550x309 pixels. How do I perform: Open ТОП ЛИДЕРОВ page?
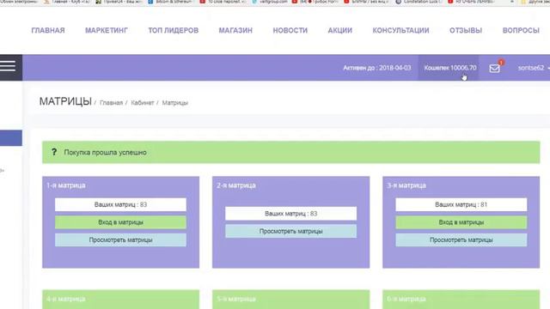(174, 31)
